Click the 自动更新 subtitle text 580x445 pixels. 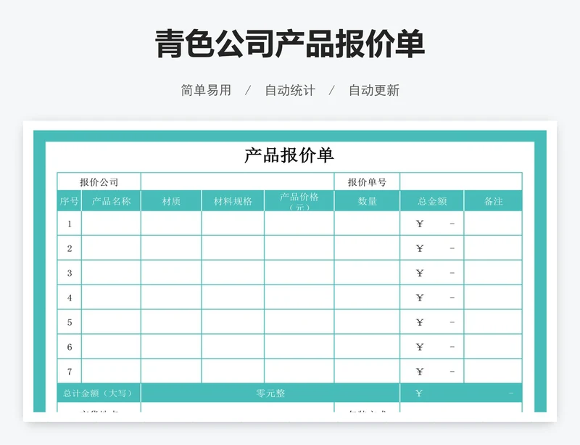374,90
